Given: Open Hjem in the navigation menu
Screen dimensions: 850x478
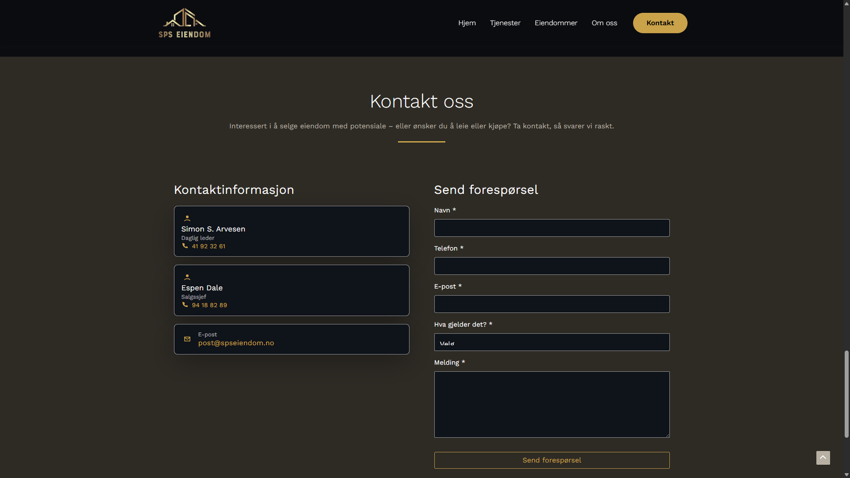Looking at the screenshot, I should coord(467,23).
